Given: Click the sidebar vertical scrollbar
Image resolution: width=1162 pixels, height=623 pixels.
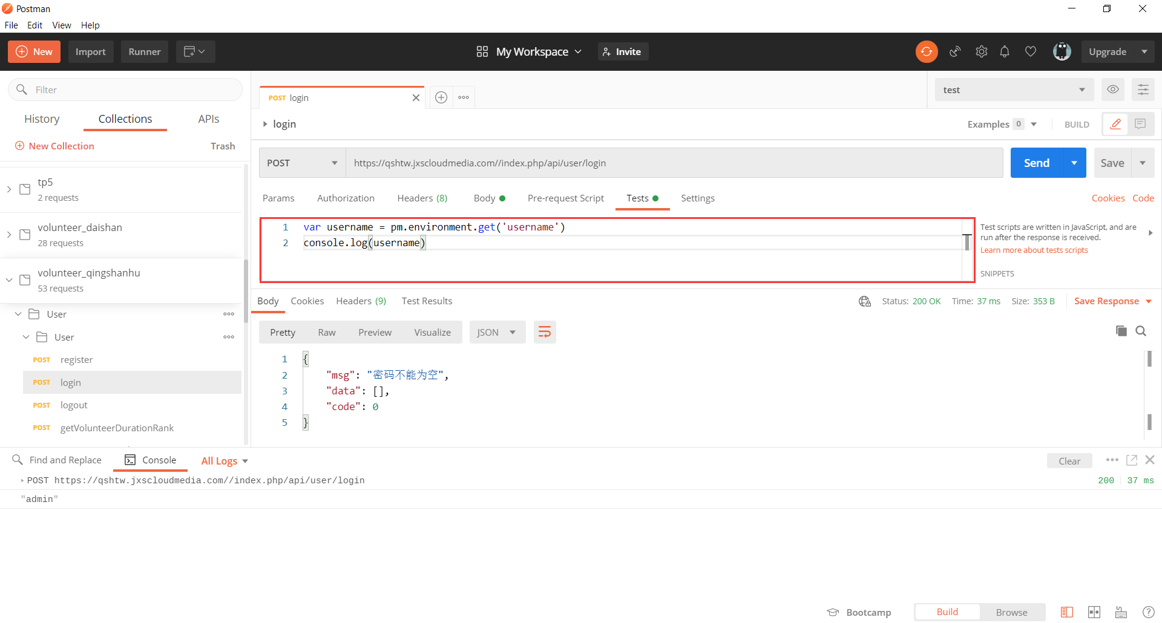Looking at the screenshot, I should pyautogui.click(x=246, y=291).
